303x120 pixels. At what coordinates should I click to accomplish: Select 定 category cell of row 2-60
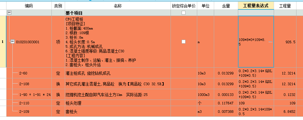point(58,73)
